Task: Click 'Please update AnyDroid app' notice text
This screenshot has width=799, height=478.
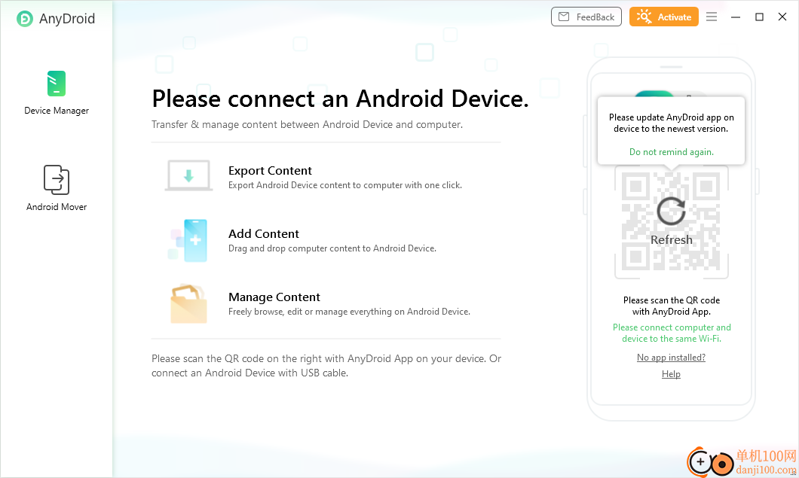Action: pyautogui.click(x=671, y=123)
